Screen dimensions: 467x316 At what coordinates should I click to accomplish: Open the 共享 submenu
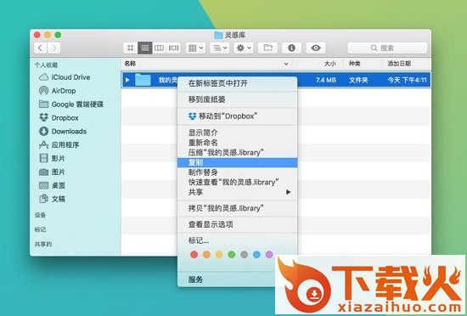point(238,192)
